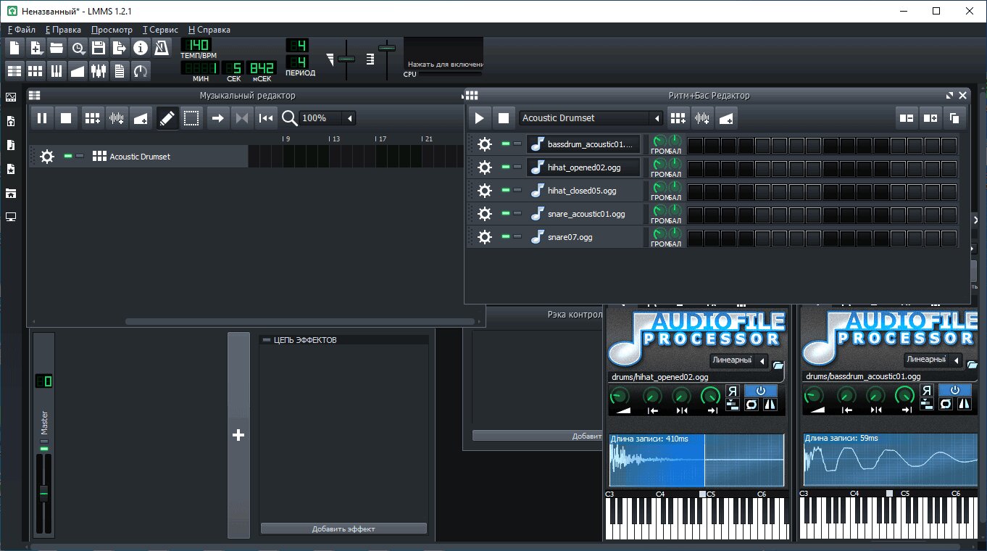Click the metronome icon in main toolbar

click(162, 49)
